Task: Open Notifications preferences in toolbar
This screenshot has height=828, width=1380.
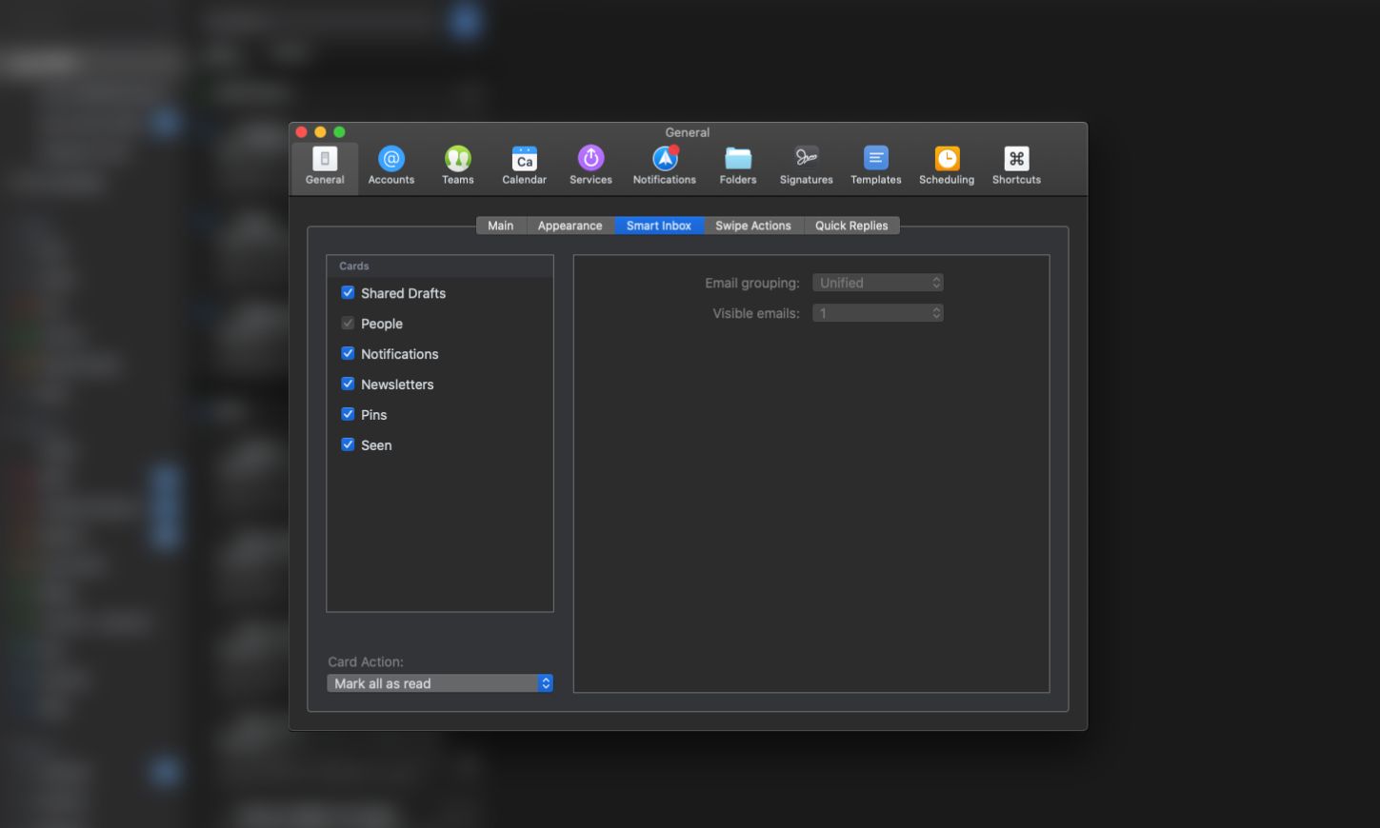Action: 664,165
